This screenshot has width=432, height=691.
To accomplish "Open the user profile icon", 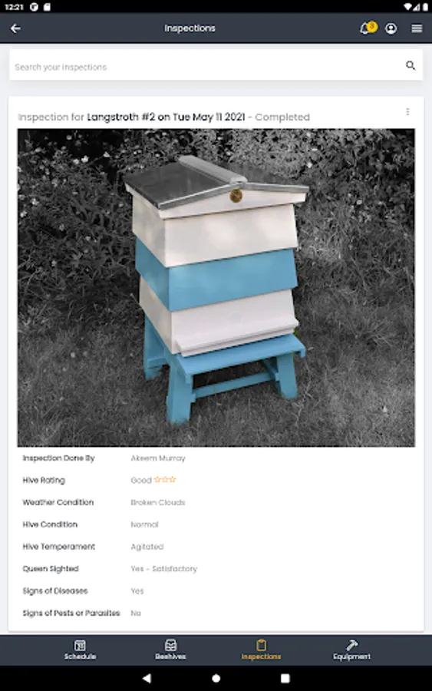I will pos(391,28).
